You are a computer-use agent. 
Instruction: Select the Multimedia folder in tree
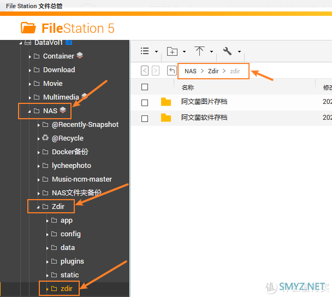(x=61, y=97)
